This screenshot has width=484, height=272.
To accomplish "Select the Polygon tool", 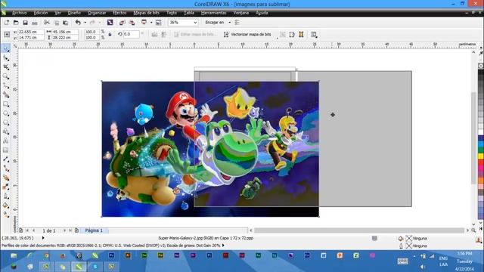I will tap(6, 122).
